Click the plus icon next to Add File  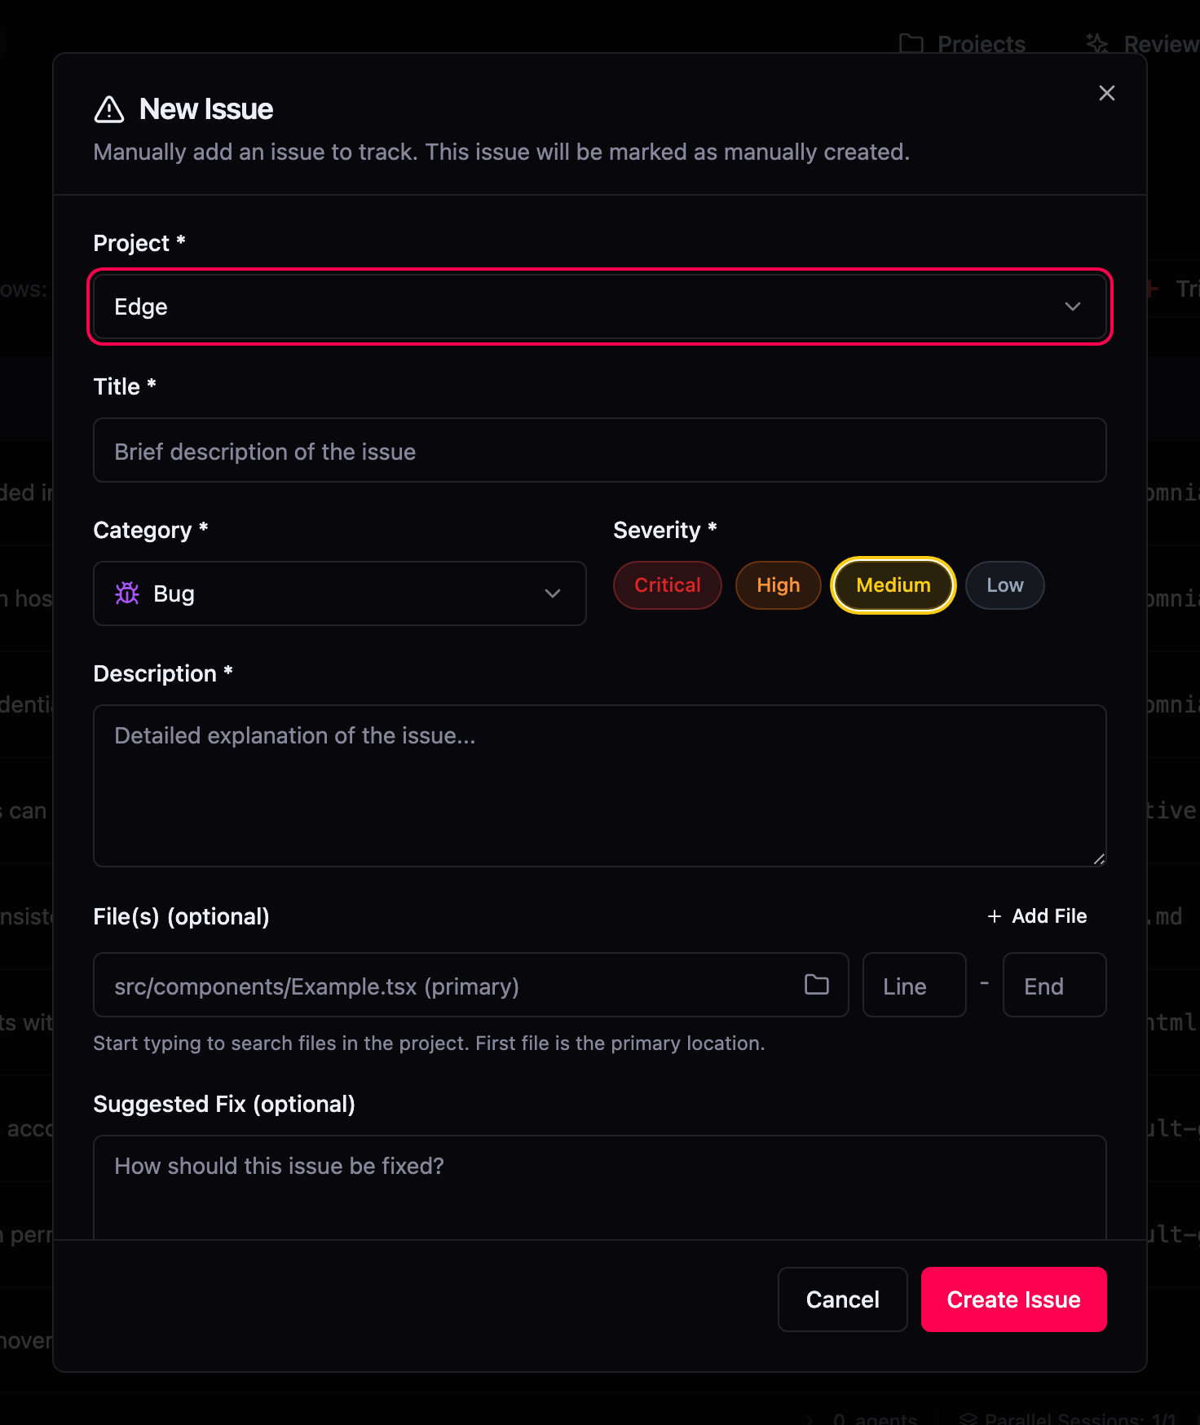click(995, 916)
